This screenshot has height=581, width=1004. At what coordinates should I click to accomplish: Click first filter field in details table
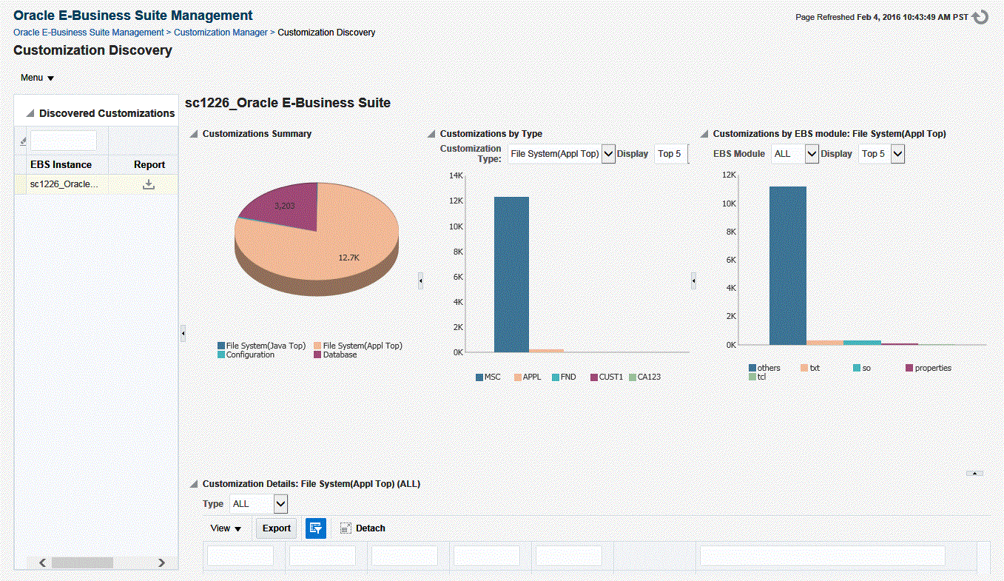[x=240, y=556]
